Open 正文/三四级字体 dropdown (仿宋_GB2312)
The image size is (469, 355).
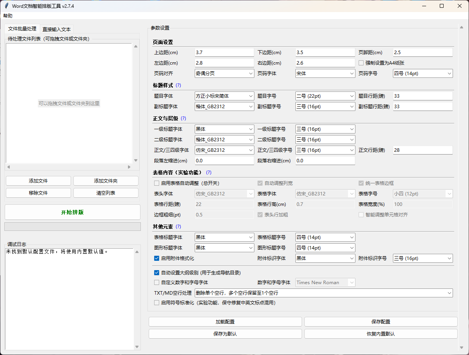pyautogui.click(x=224, y=150)
